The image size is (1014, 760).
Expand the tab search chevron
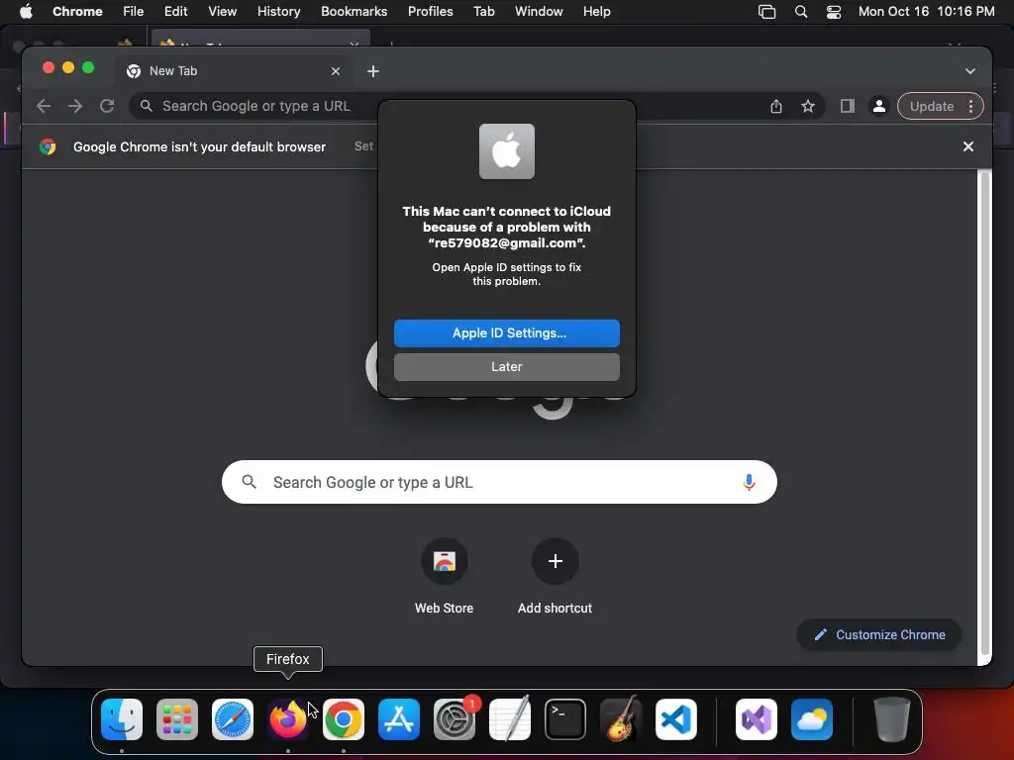click(970, 71)
